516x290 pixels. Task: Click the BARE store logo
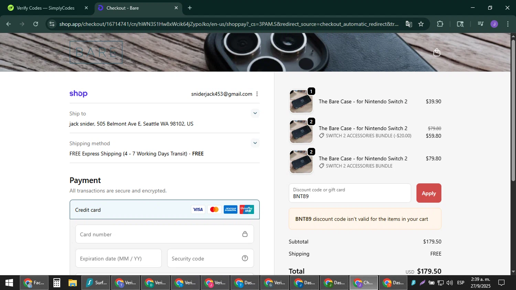click(x=96, y=52)
